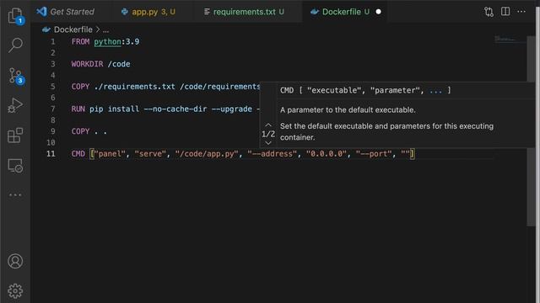Screen dimensions: 540x303
Task: Click line number 11 in gutter
Action: 51,153
